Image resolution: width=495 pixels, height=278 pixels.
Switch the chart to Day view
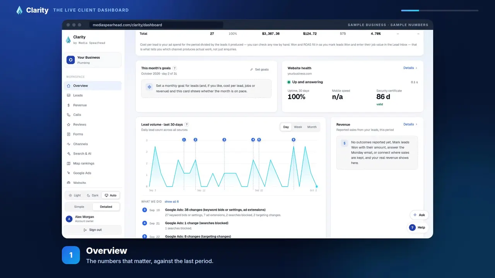(x=286, y=127)
